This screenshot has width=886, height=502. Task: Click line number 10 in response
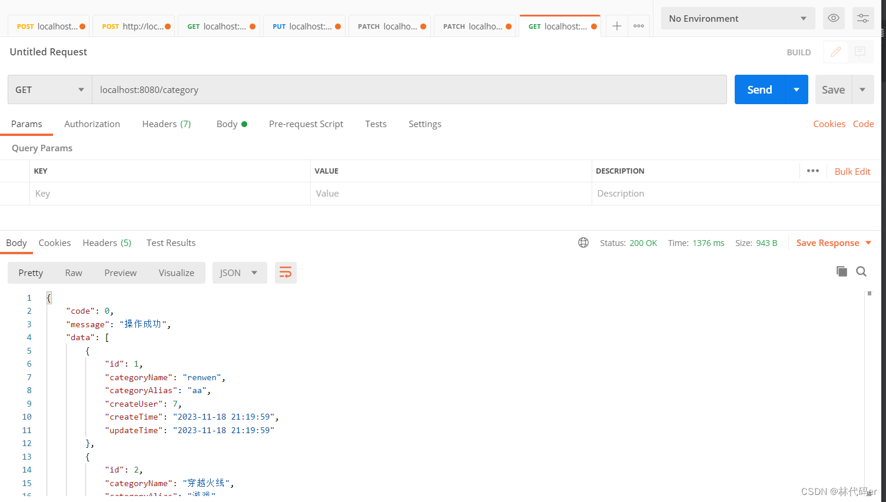point(27,417)
